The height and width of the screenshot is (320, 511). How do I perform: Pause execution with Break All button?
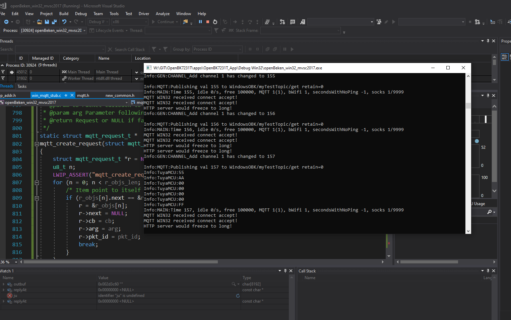[x=200, y=22]
